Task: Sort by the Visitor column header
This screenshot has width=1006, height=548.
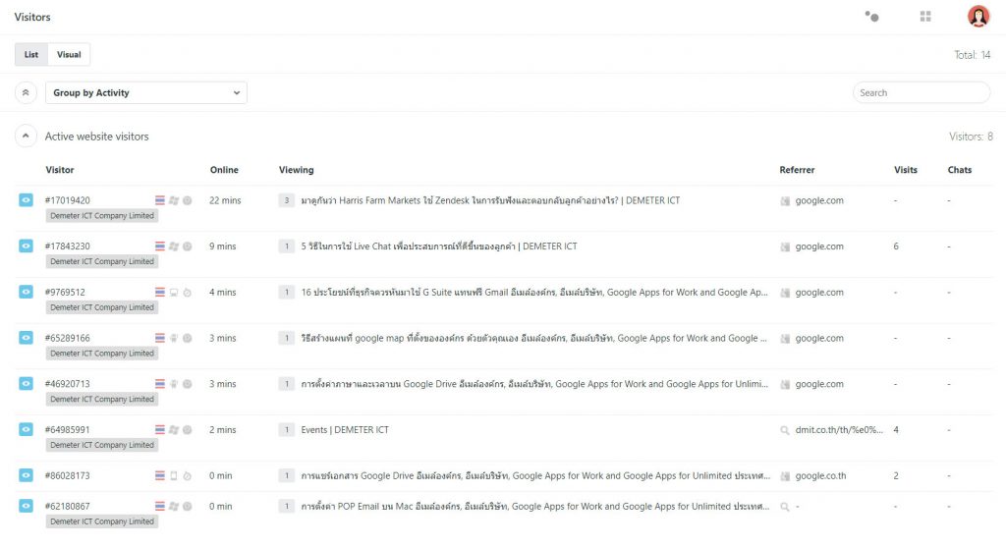Action: [60, 169]
